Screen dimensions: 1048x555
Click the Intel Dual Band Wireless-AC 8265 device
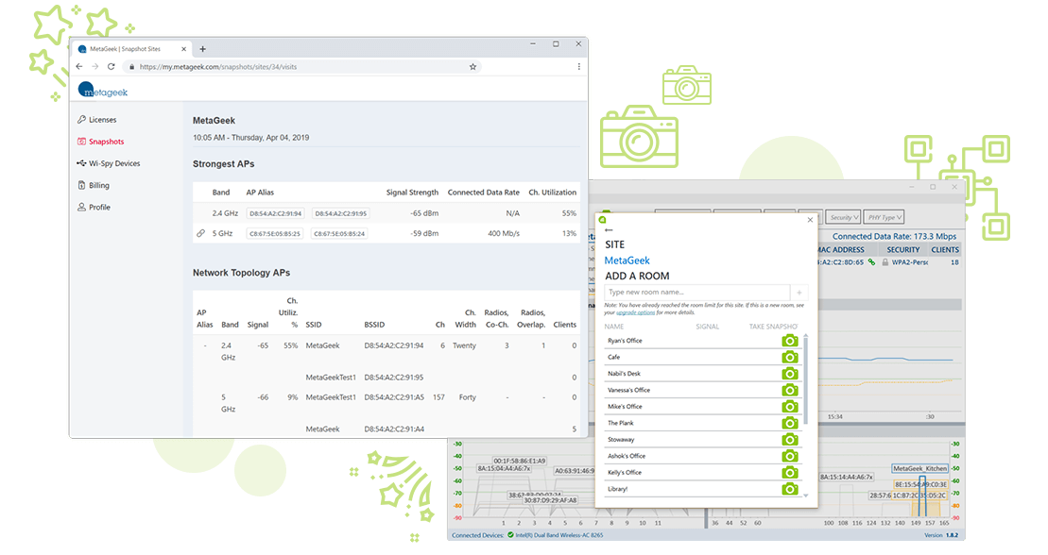[558, 535]
